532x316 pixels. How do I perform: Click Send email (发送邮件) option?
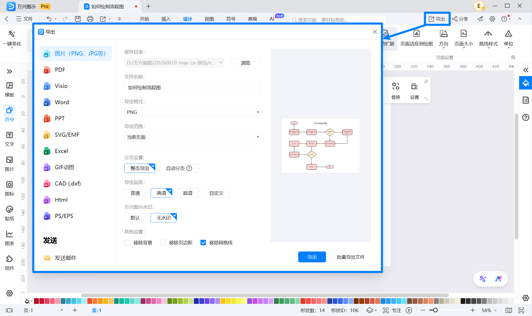60,258
